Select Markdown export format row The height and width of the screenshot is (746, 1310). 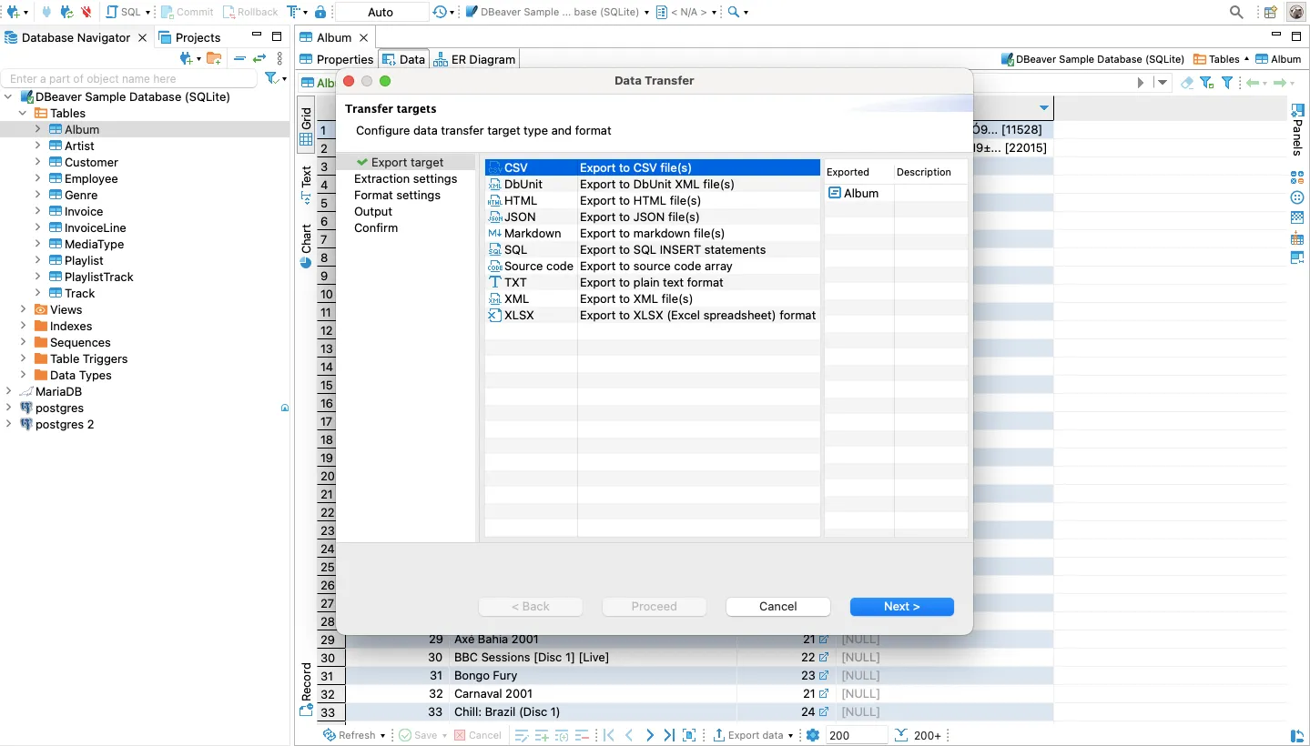653,233
